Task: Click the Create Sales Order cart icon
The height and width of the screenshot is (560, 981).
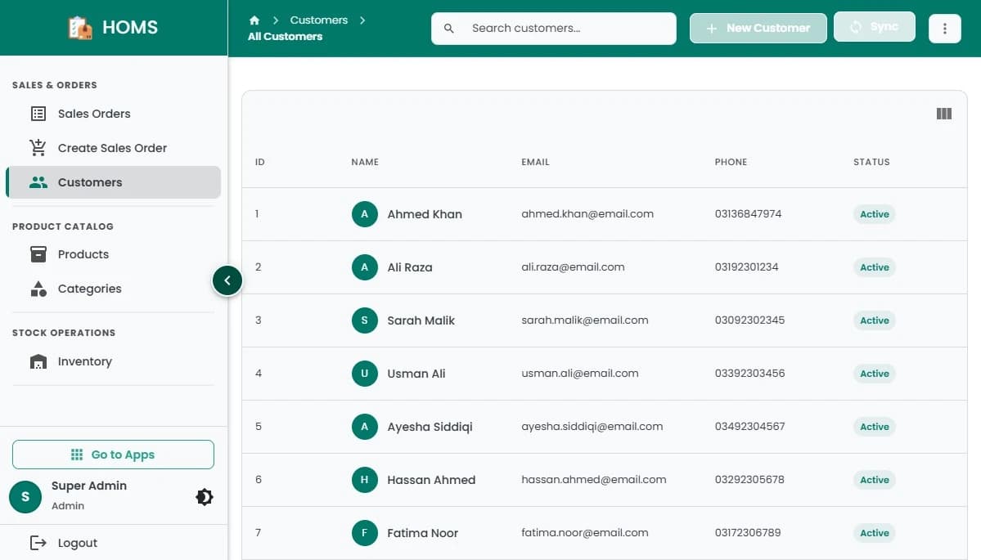Action: point(38,147)
